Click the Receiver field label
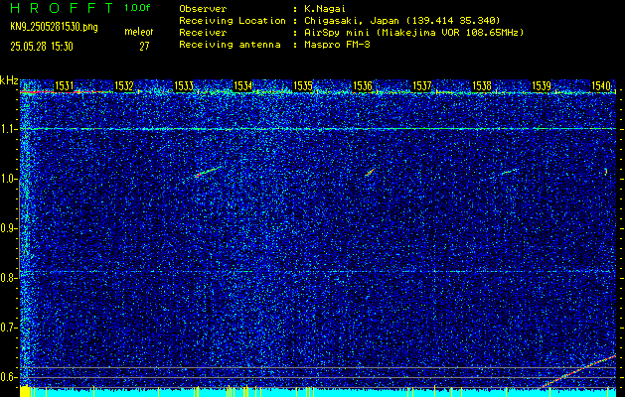This screenshot has width=625, height=397. click(x=203, y=33)
